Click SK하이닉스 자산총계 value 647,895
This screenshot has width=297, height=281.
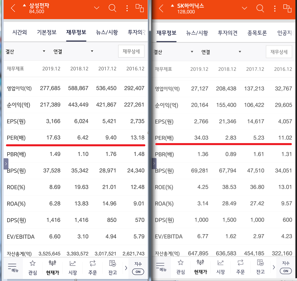(198, 253)
